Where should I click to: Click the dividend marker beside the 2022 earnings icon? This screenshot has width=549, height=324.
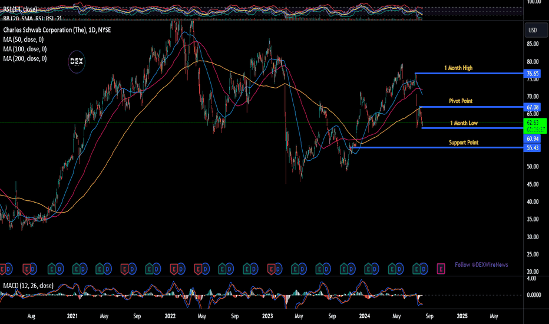(181, 269)
